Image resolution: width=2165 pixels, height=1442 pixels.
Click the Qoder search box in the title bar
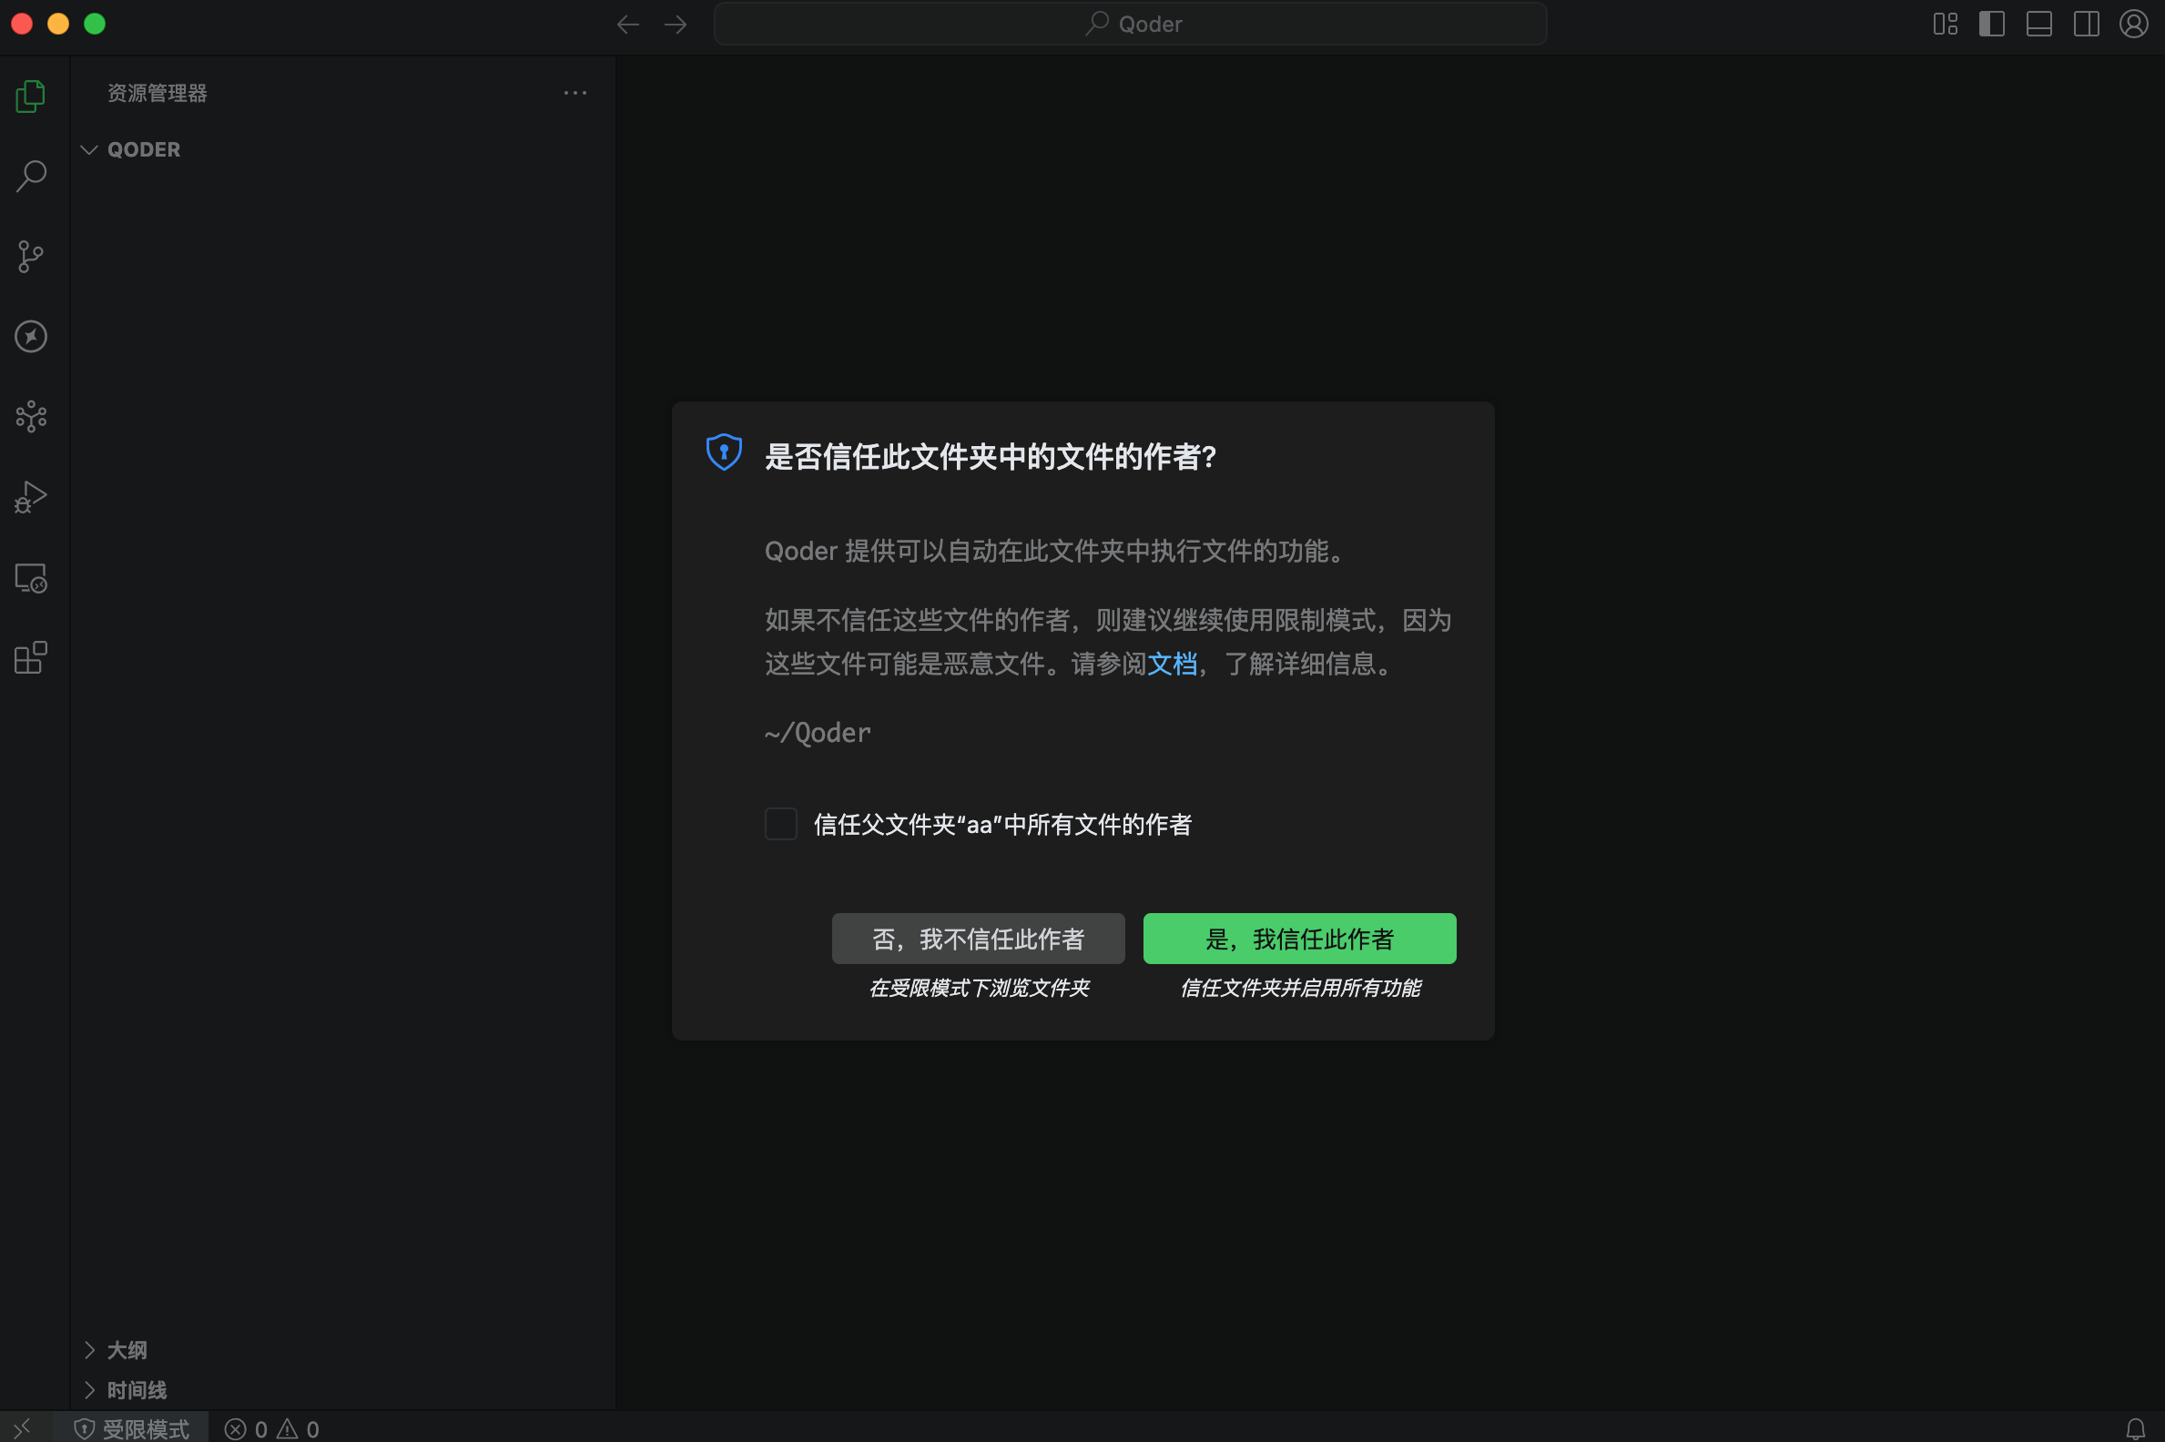point(1130,24)
